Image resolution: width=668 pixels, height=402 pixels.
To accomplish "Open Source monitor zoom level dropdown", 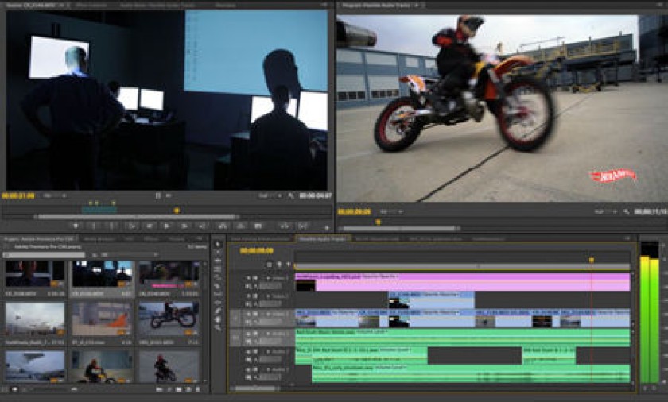I will click(54, 195).
